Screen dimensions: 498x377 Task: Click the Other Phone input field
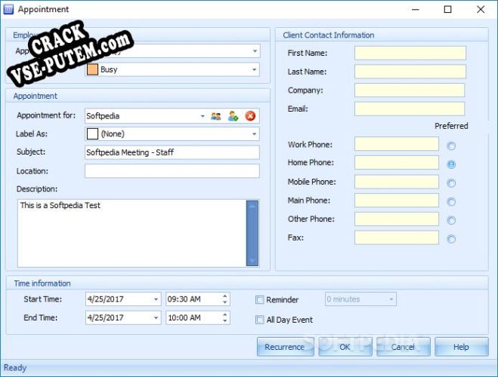(x=397, y=219)
